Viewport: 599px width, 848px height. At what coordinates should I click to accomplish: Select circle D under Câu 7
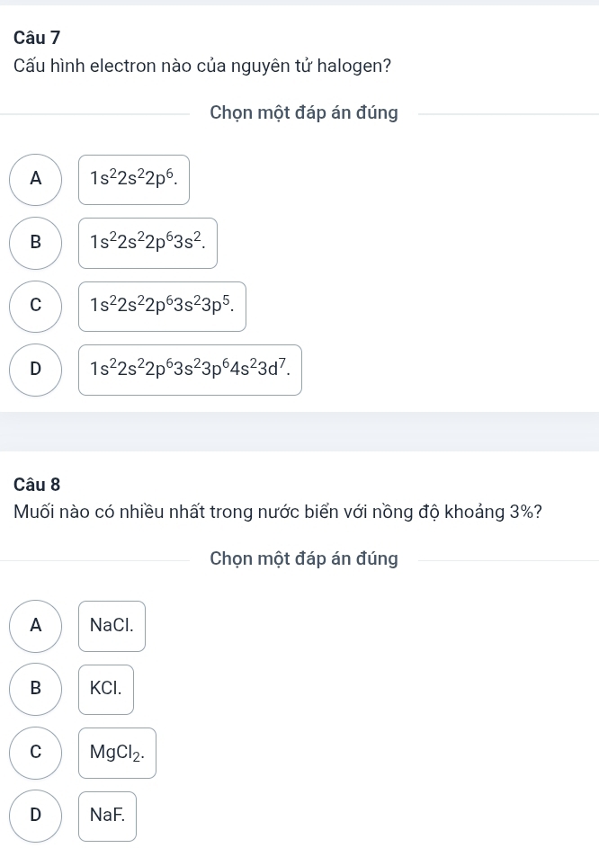tap(36, 369)
